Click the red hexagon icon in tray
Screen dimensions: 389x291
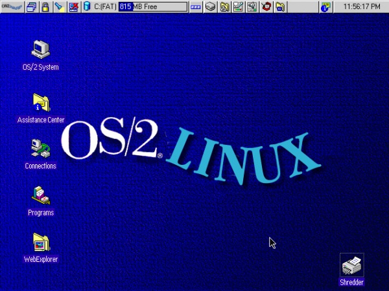click(x=266, y=6)
